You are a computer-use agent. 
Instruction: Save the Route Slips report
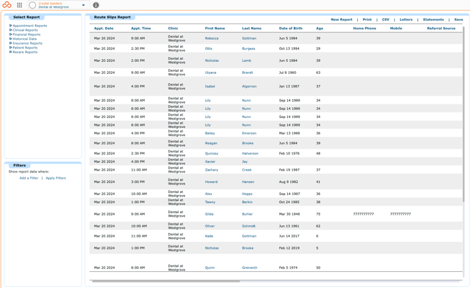(x=458, y=19)
